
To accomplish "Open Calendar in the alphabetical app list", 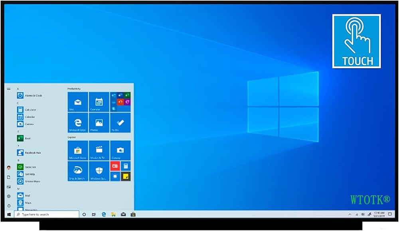I will click(x=26, y=117).
